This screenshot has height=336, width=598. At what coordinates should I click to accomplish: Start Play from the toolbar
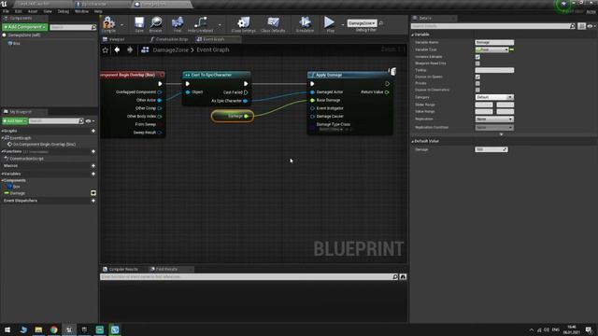330,23
